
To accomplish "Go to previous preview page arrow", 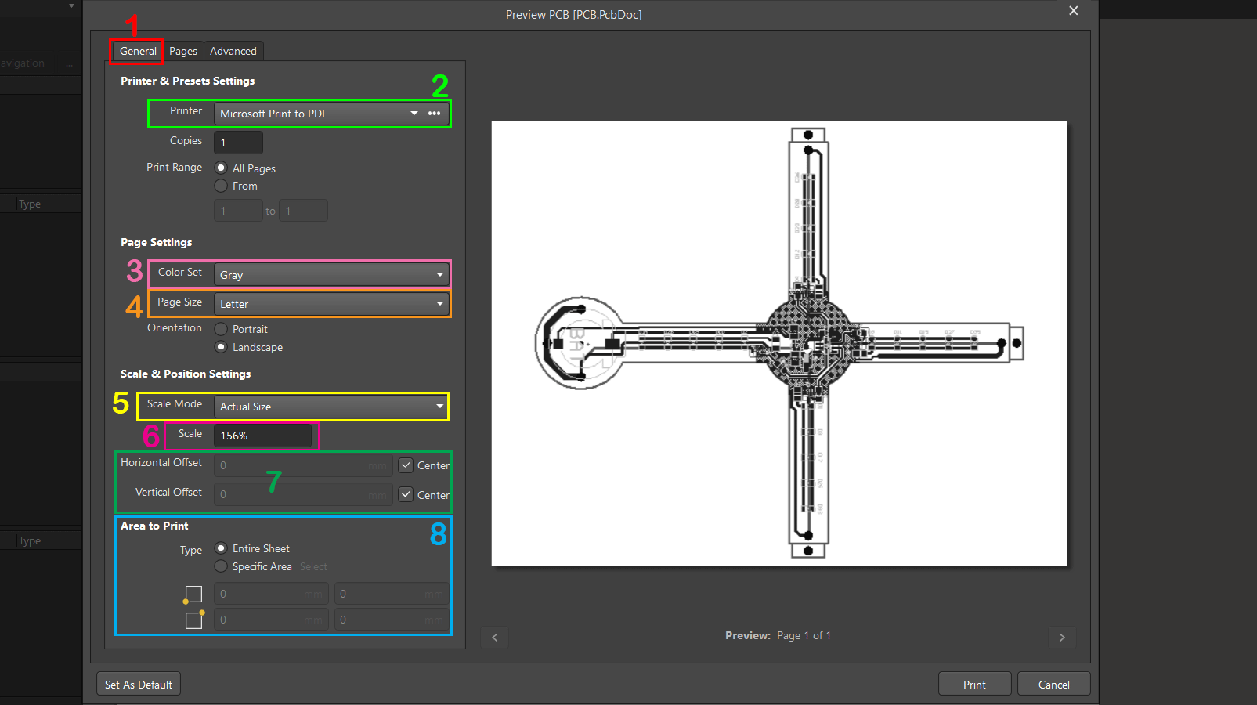I will tap(495, 637).
